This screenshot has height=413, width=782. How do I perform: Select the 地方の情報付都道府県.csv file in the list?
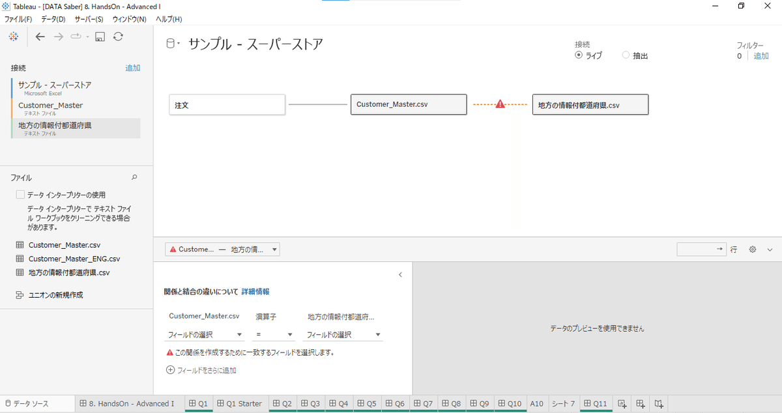click(69, 272)
